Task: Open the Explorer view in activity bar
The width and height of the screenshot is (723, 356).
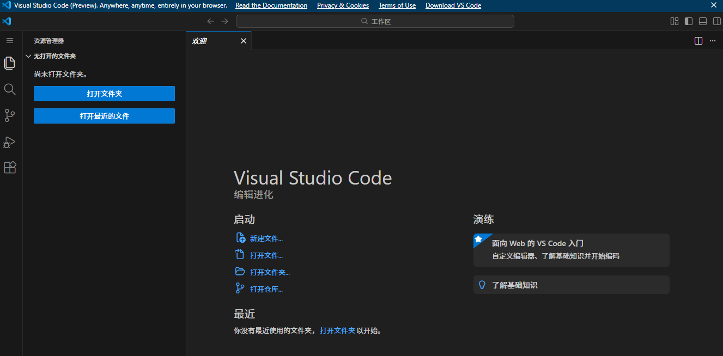Action: coord(9,63)
